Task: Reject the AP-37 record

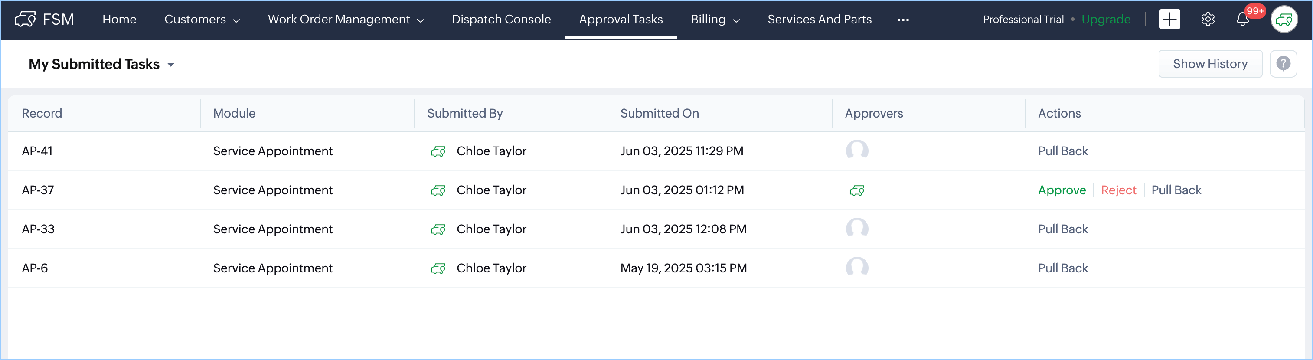Action: tap(1118, 190)
